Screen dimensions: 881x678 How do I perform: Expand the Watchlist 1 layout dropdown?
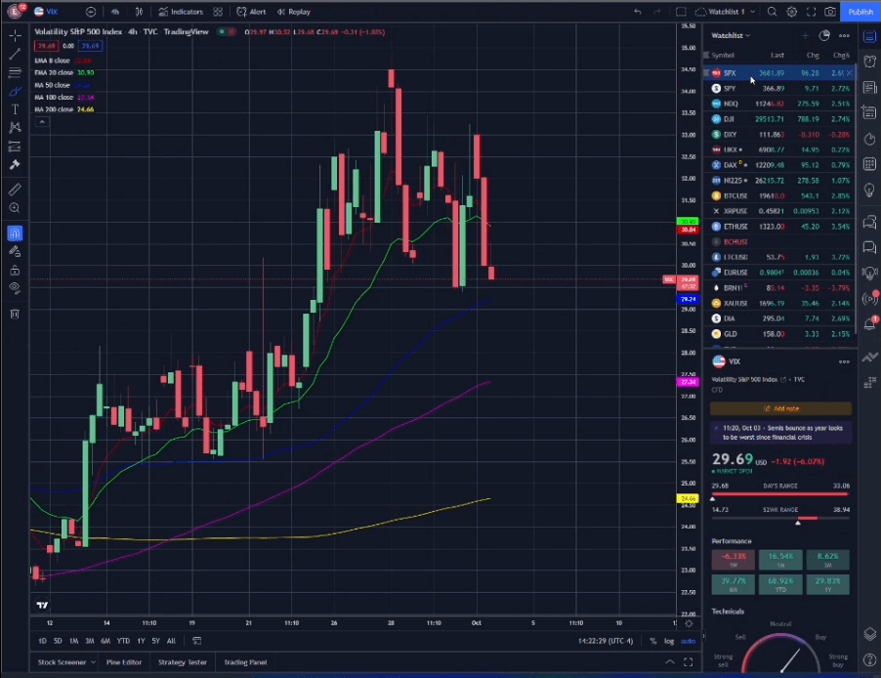pyautogui.click(x=726, y=12)
